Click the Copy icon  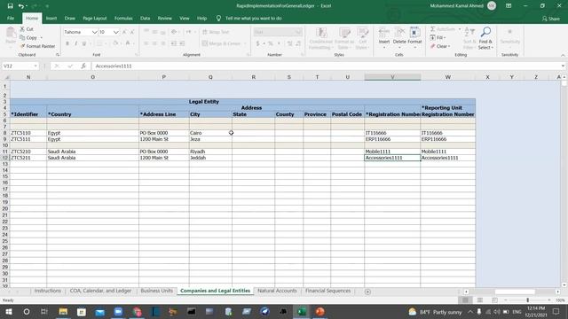tap(22, 37)
